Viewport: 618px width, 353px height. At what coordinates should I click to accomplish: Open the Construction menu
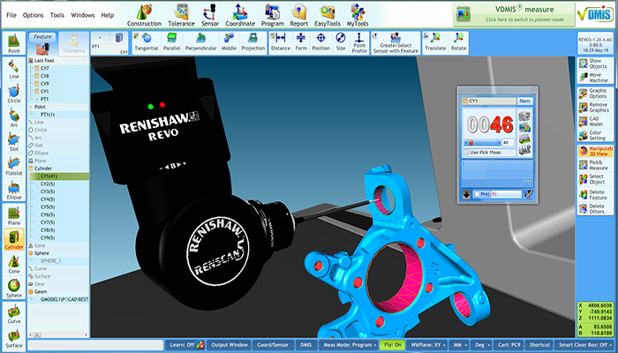[x=144, y=15]
